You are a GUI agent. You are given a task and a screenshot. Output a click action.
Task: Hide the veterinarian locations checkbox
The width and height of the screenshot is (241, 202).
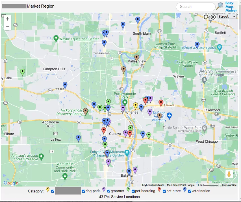pos(190,191)
